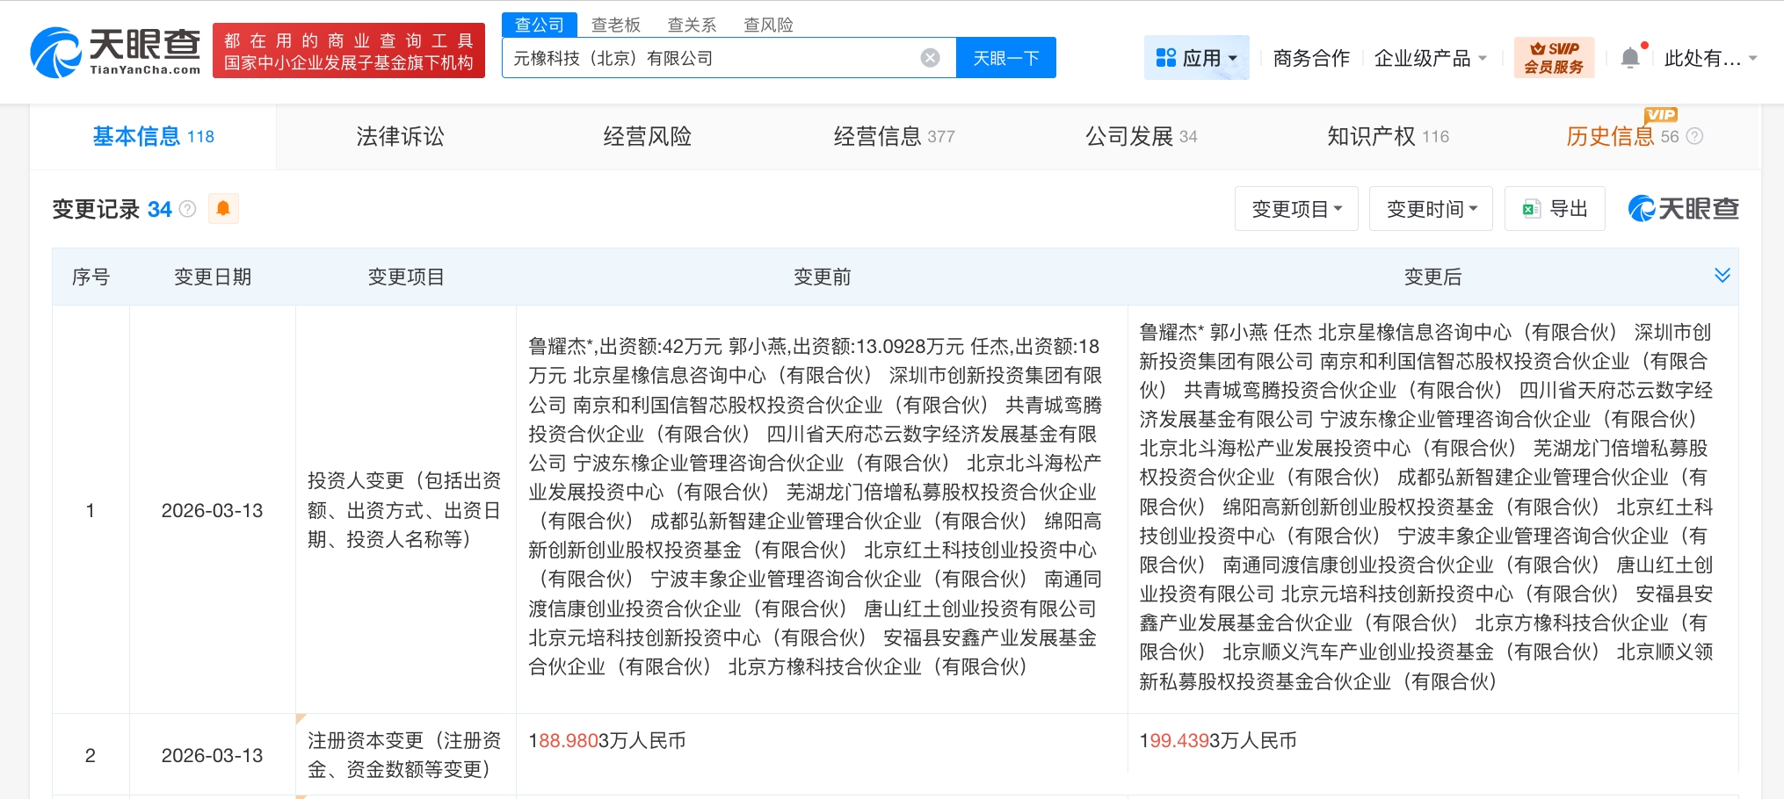Open the 变更时间 filter dropdown

pos(1431,209)
